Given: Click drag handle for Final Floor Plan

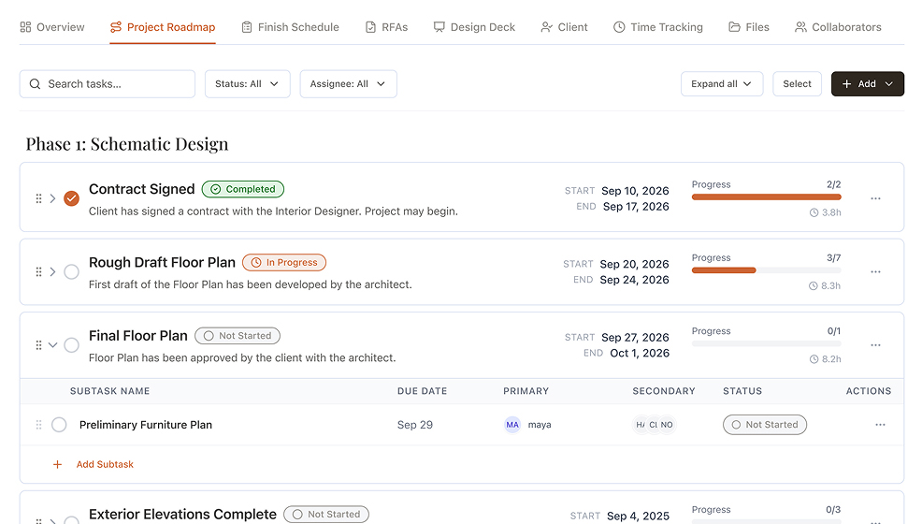Looking at the screenshot, I should click(x=39, y=345).
